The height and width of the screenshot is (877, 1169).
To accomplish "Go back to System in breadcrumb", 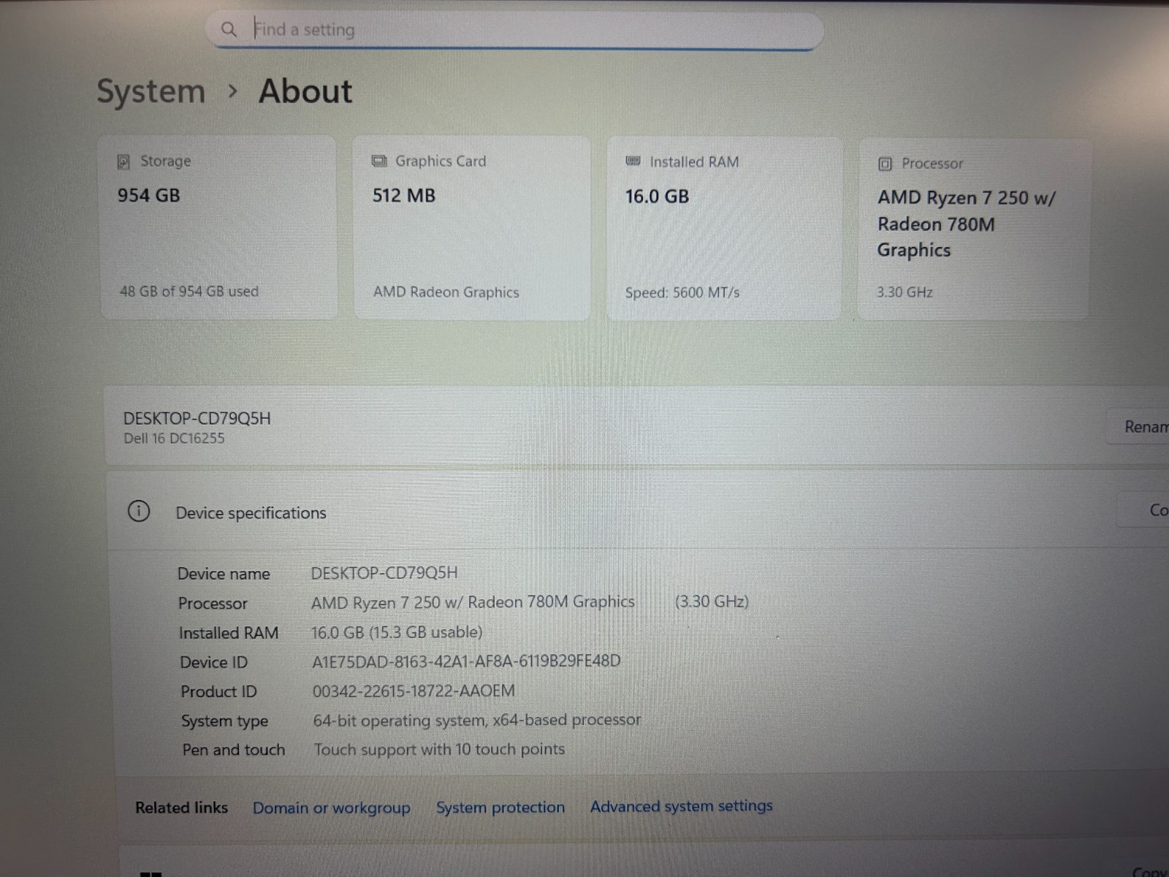I will 151,91.
